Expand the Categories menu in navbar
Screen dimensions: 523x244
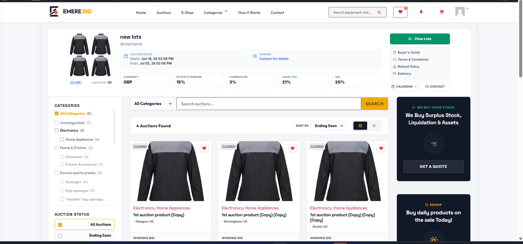215,12
